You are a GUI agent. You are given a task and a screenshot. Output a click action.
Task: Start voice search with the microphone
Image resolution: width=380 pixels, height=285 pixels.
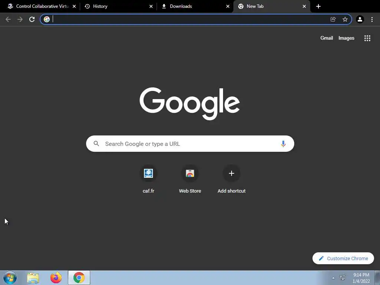click(283, 144)
